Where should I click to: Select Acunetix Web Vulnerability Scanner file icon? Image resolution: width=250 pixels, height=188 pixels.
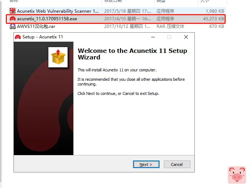pos(13,11)
